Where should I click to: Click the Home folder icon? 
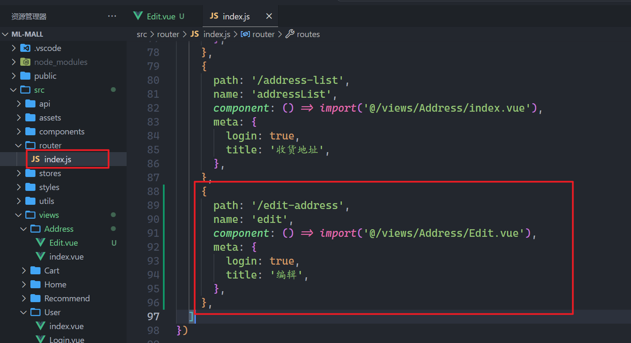click(x=35, y=284)
